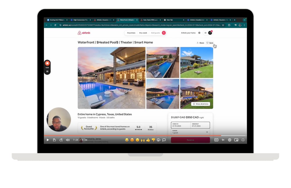
Task: Open the language globe selector
Action: click(x=199, y=33)
